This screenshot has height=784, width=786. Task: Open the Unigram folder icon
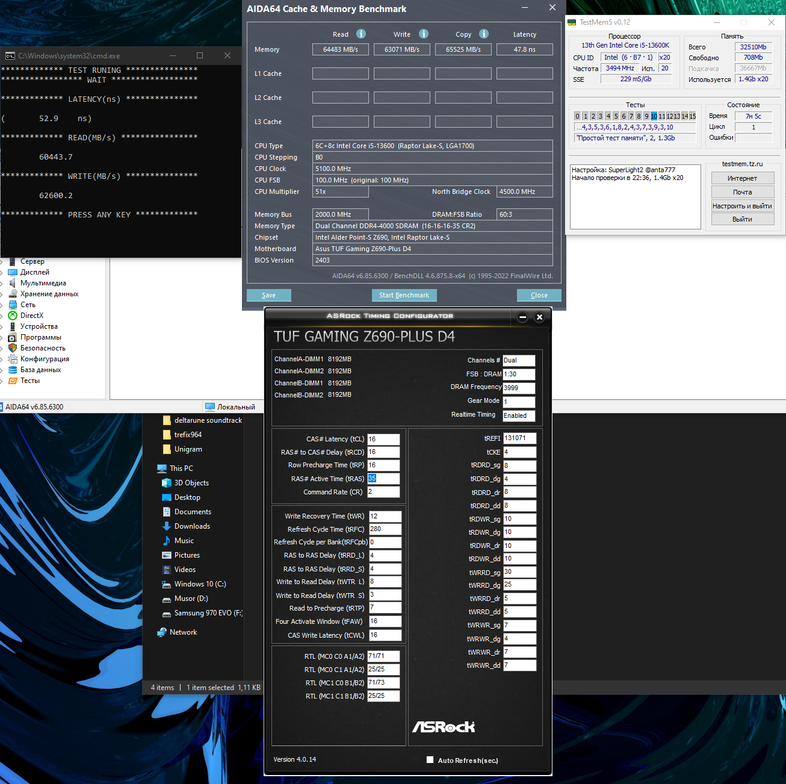coord(167,449)
